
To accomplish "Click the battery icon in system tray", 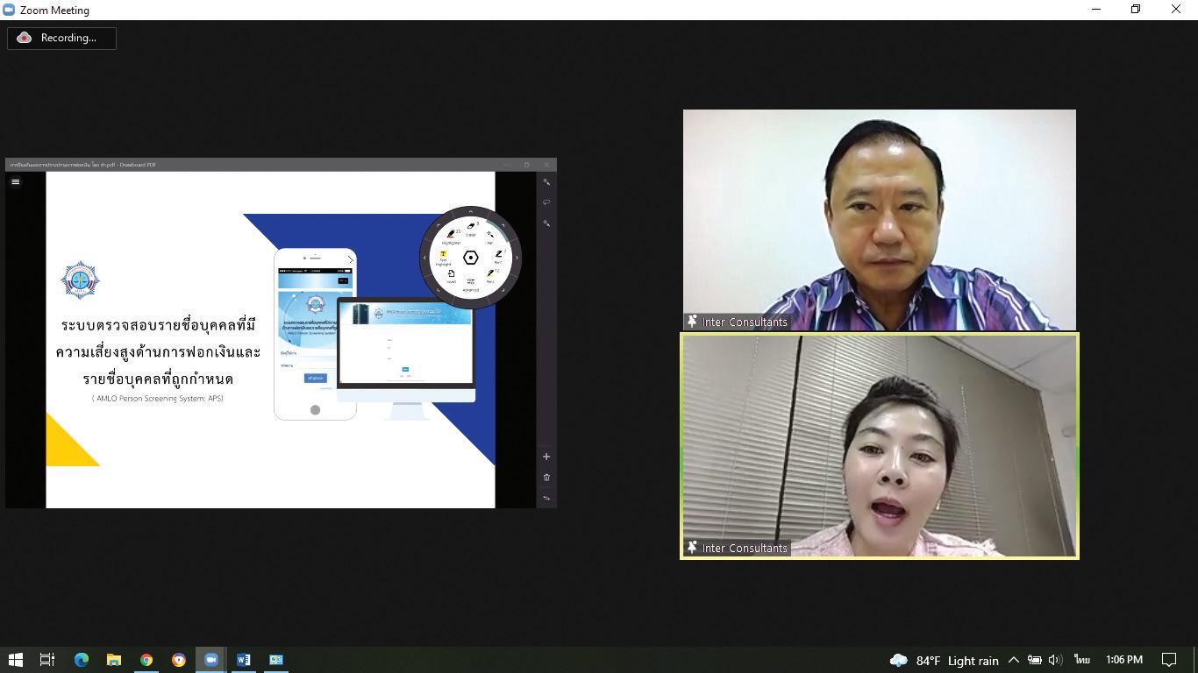I will tap(1035, 660).
